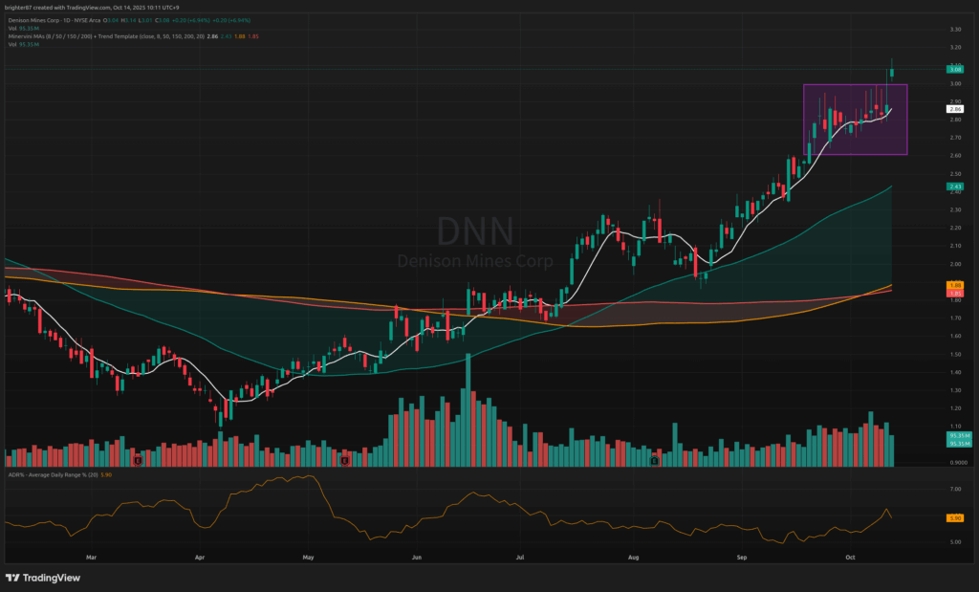
Task: Click the Sep label on time axis
Action: (x=742, y=554)
